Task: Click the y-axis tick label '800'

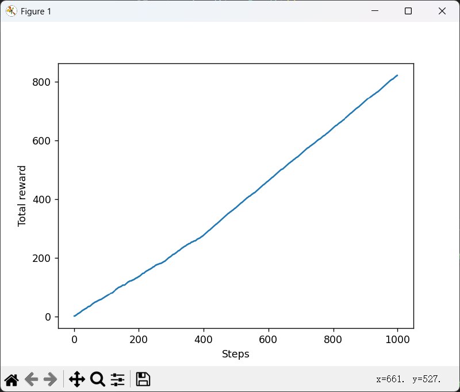Action: [x=41, y=82]
